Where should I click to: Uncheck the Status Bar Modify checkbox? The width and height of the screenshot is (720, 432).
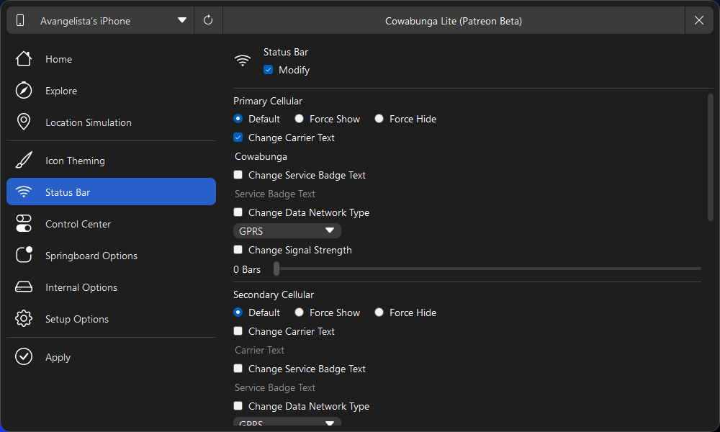click(268, 70)
